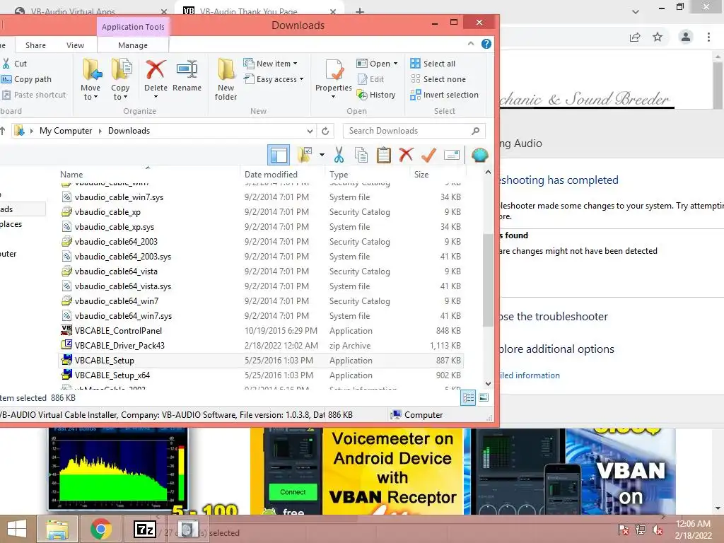Select the vbaudio_cable64_win7.sys file
This screenshot has width=724, height=543.
[262, 316]
